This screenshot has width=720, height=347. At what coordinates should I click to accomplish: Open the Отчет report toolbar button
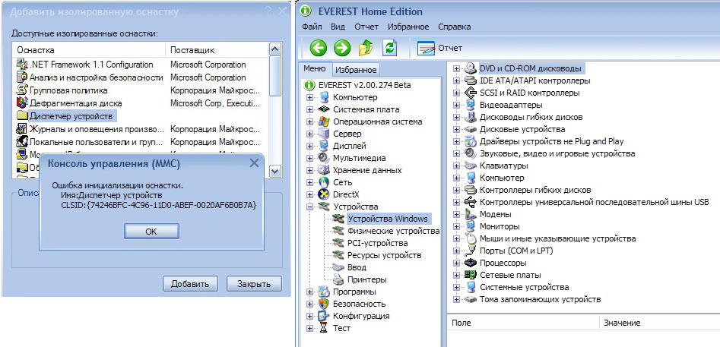[439, 48]
